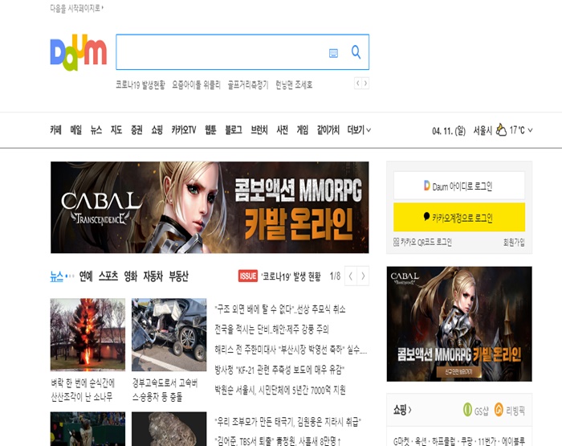Viewport: 562px width, 446px height.
Task: Expand the 더보기 menu
Action: (359, 130)
